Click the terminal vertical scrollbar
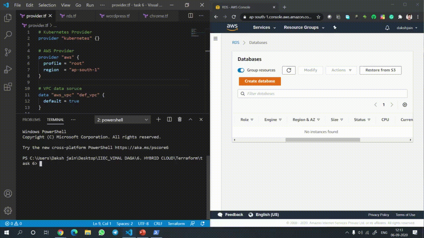This screenshot has width=424, height=238. pyautogui.click(x=208, y=187)
